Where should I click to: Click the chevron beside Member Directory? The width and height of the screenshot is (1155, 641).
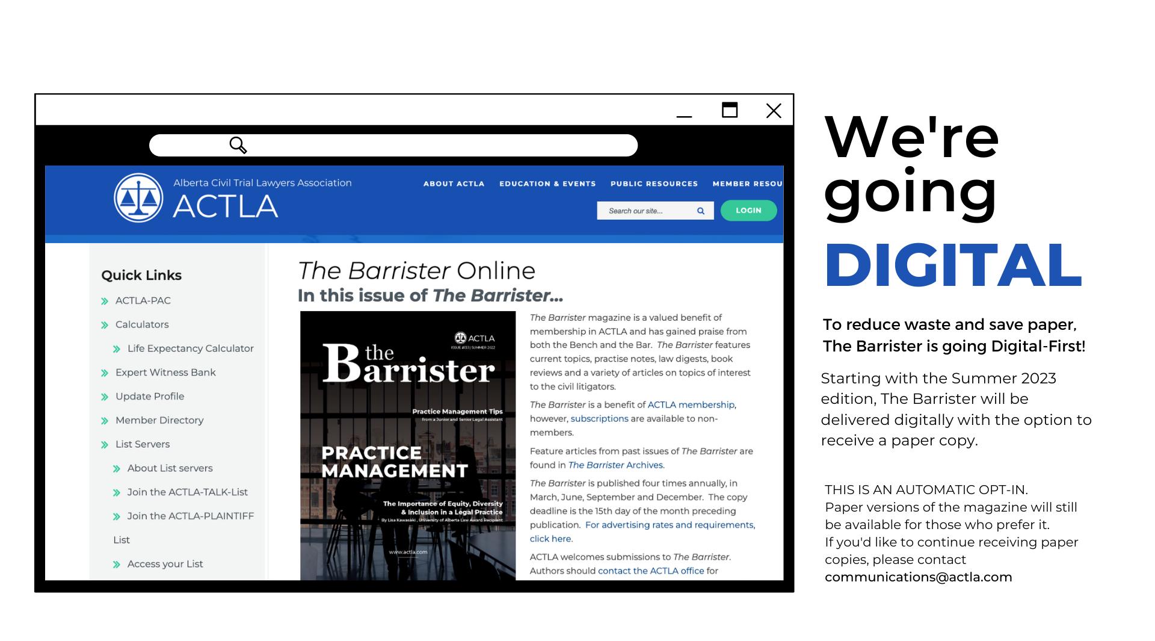pos(105,421)
